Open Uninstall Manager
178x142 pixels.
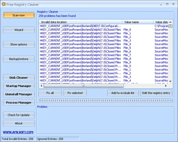(19, 94)
